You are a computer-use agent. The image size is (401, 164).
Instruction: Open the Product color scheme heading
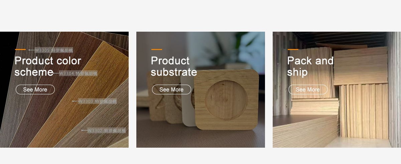(x=48, y=66)
